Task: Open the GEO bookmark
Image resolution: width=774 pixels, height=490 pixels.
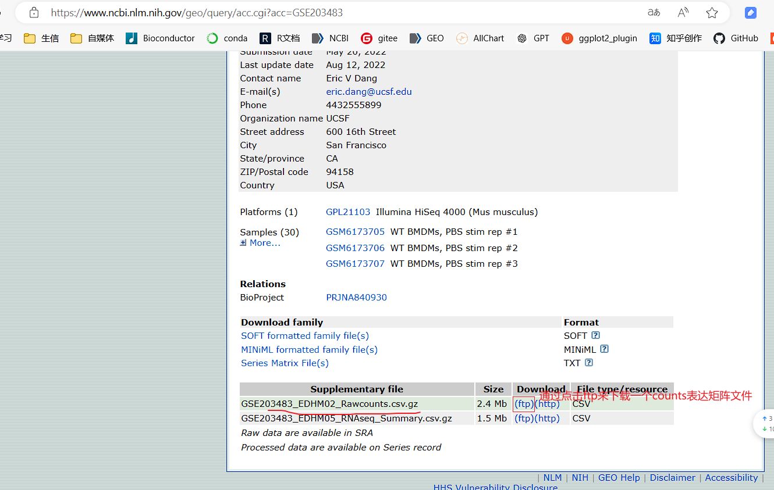Action: click(427, 38)
